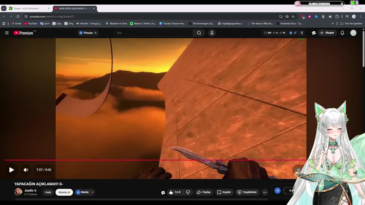Screen dimensions: 365x205
Task: Open the Çevir bookmark
Action: 45,24
